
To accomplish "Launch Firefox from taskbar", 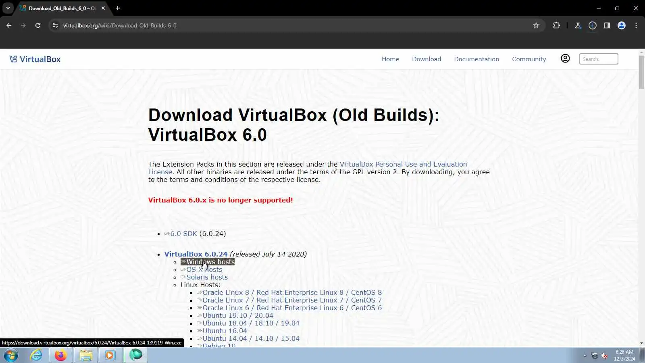I will click(61, 355).
